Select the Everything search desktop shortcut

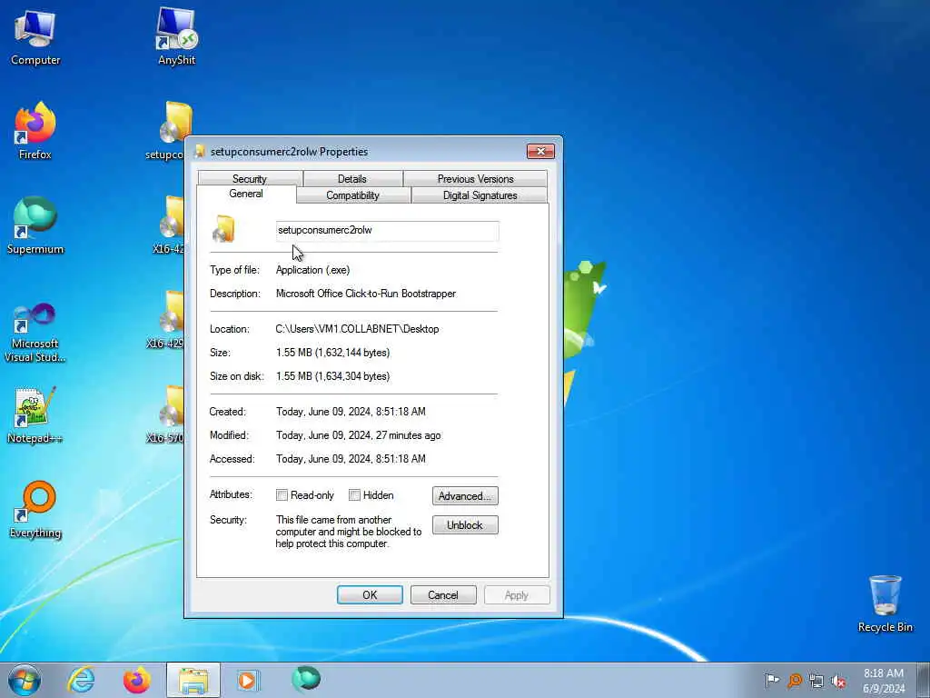point(35,509)
